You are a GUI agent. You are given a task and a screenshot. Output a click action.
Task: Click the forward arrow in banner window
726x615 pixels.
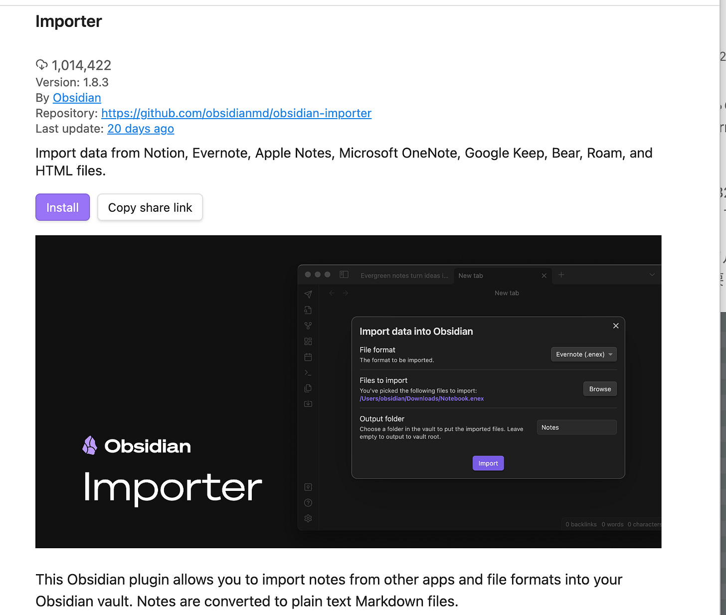click(x=346, y=293)
